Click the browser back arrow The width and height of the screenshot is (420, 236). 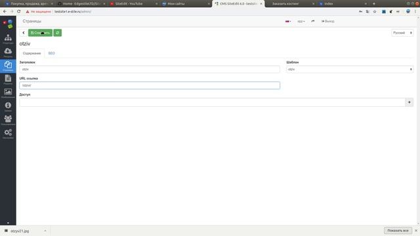tap(5, 12)
